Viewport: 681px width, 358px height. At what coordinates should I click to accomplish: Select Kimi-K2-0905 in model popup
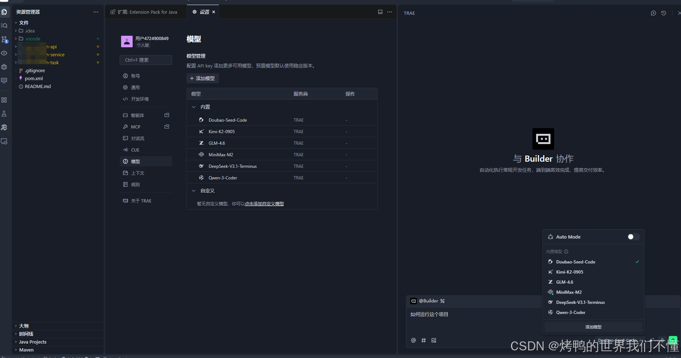click(x=594, y=272)
